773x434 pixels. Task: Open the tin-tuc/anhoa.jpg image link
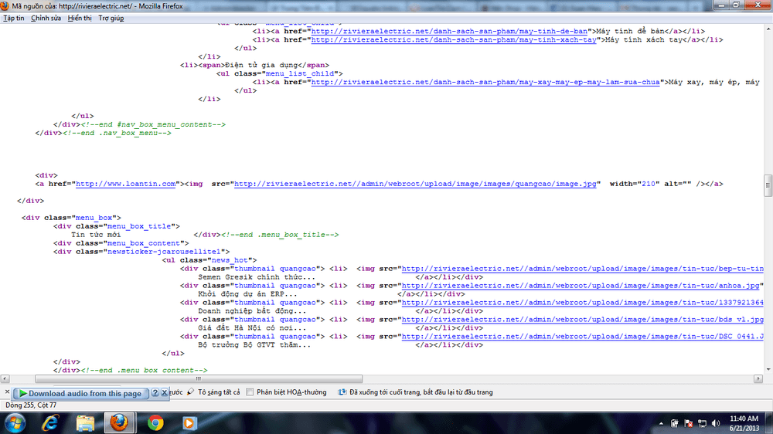tap(581, 285)
